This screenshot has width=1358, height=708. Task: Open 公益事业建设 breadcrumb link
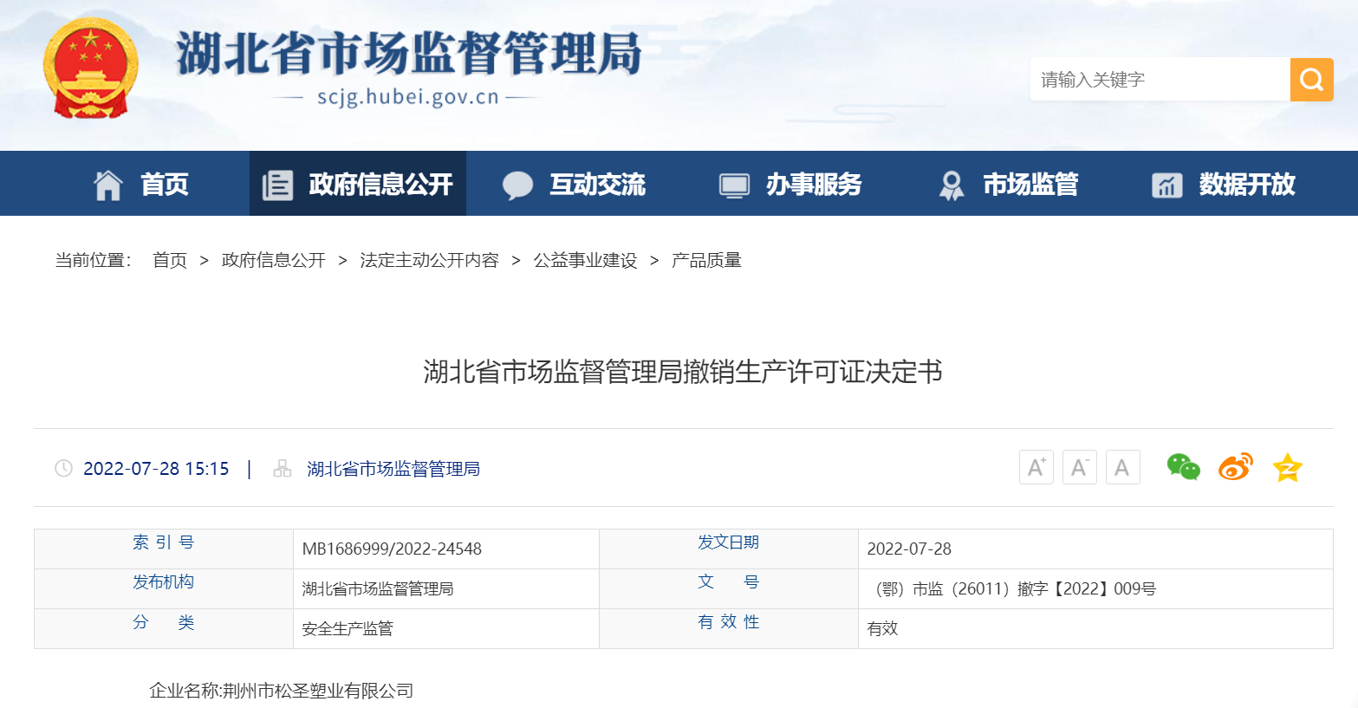(585, 261)
